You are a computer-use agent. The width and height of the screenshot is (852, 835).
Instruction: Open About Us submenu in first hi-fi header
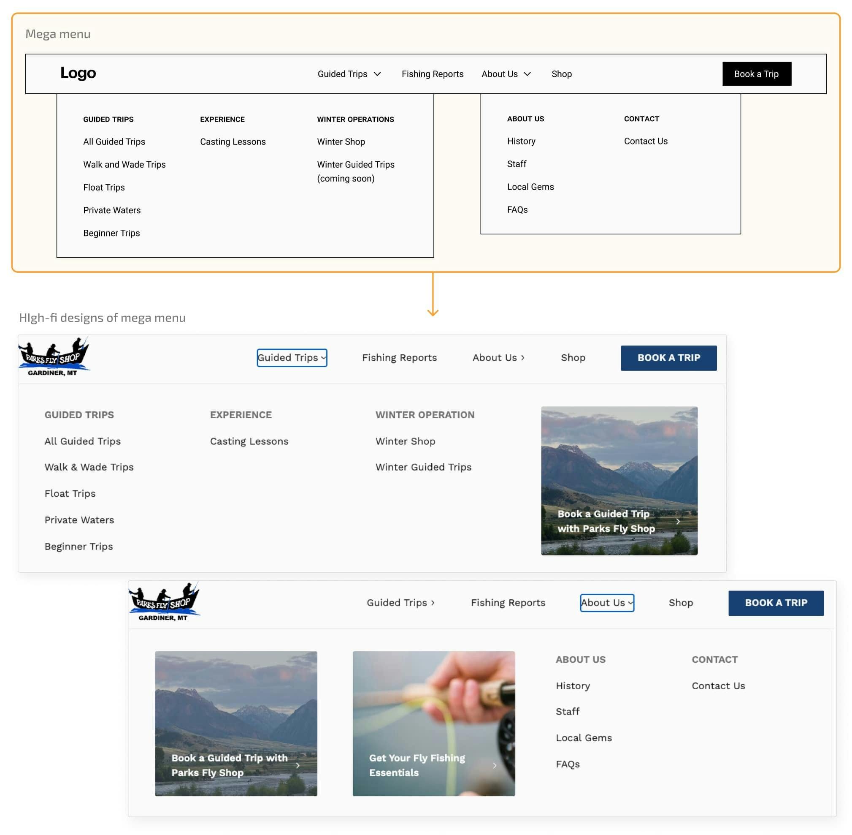pos(498,357)
